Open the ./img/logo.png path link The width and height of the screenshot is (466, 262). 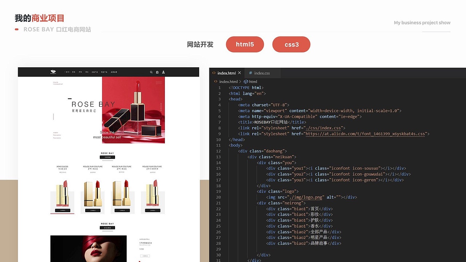[305, 197]
